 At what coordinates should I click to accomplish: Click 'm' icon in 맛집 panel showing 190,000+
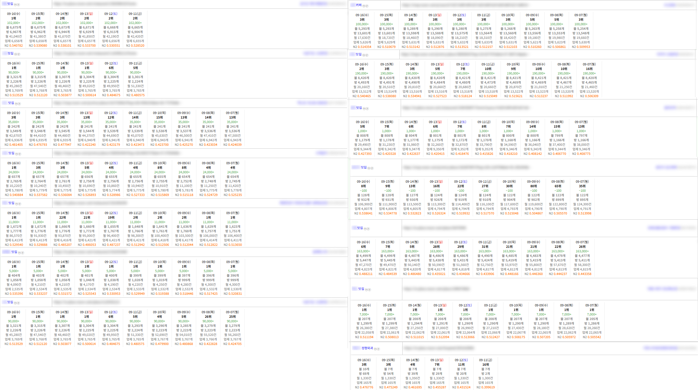[364, 55]
